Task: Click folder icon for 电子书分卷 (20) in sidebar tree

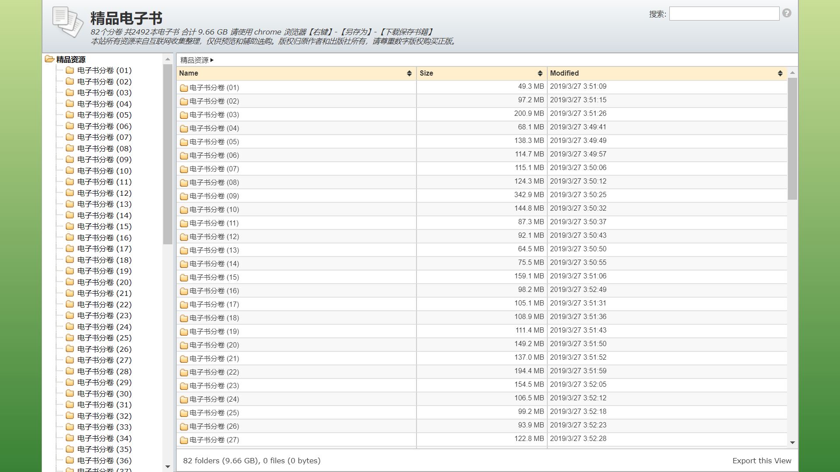Action: pos(70,282)
